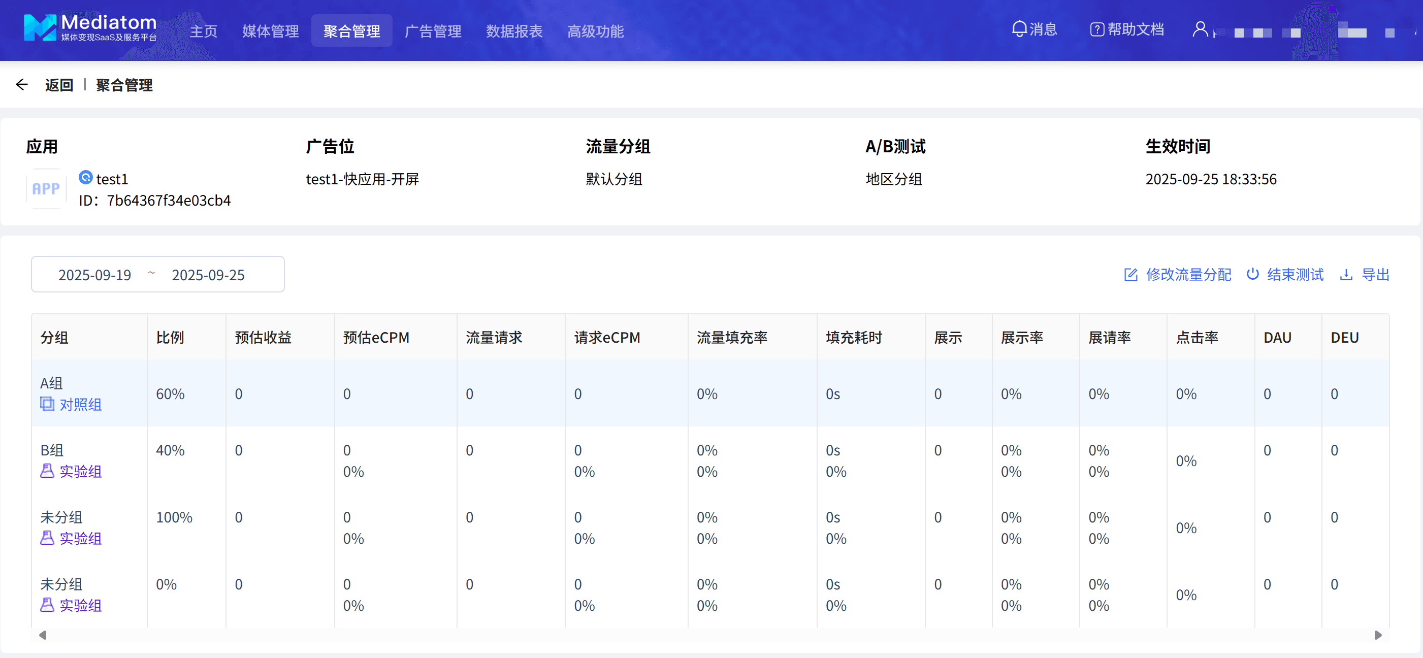The width and height of the screenshot is (1423, 658).
Task: Click the quick-app icon next to test1
Action: pyautogui.click(x=86, y=177)
